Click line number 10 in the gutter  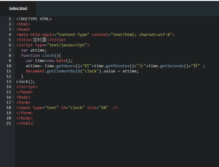pyautogui.click(x=9, y=66)
